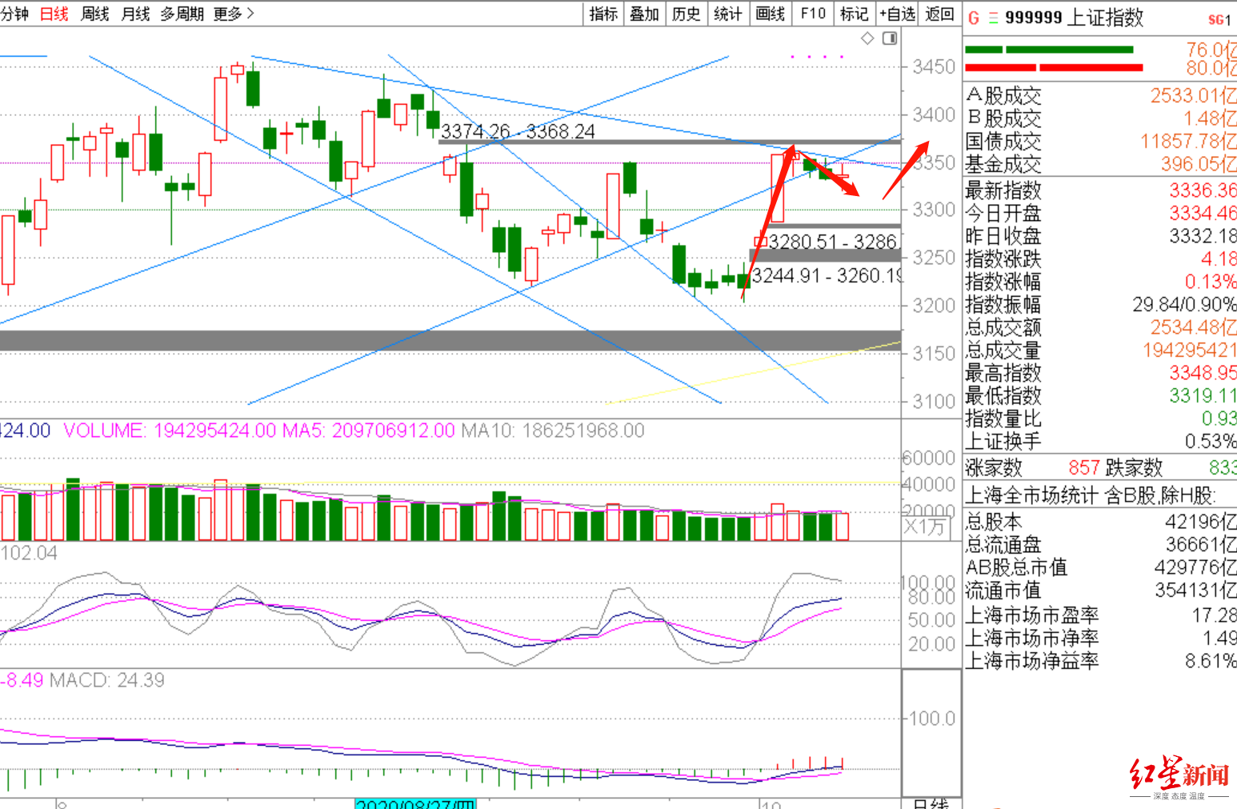
Task: Open the 指标 indicators button
Action: click(603, 14)
